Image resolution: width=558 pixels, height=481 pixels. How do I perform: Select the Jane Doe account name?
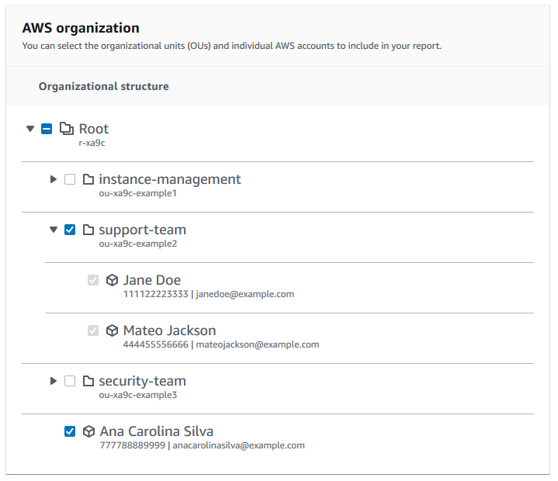[x=151, y=280]
